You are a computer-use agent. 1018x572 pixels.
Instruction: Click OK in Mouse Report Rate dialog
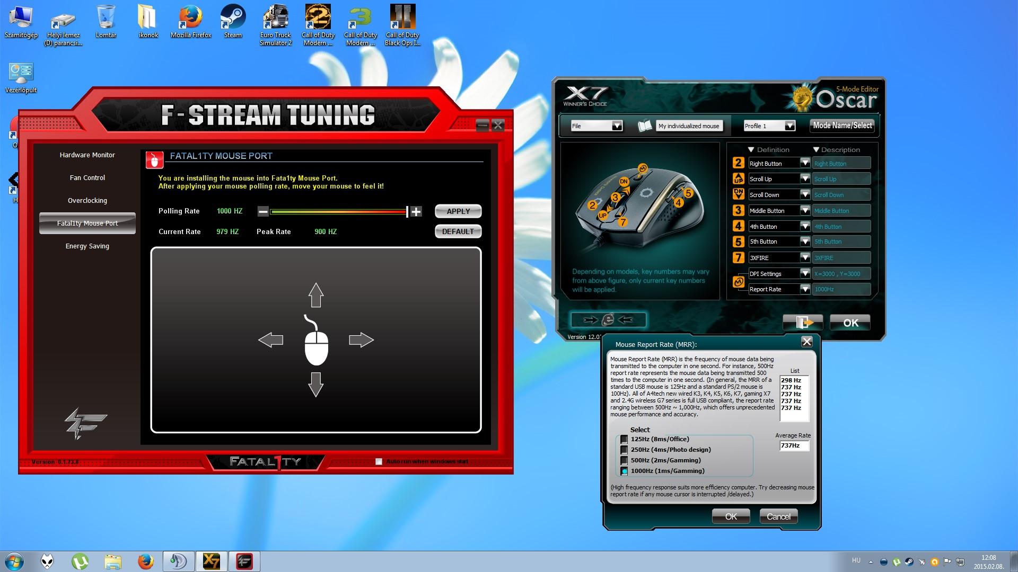pos(731,516)
